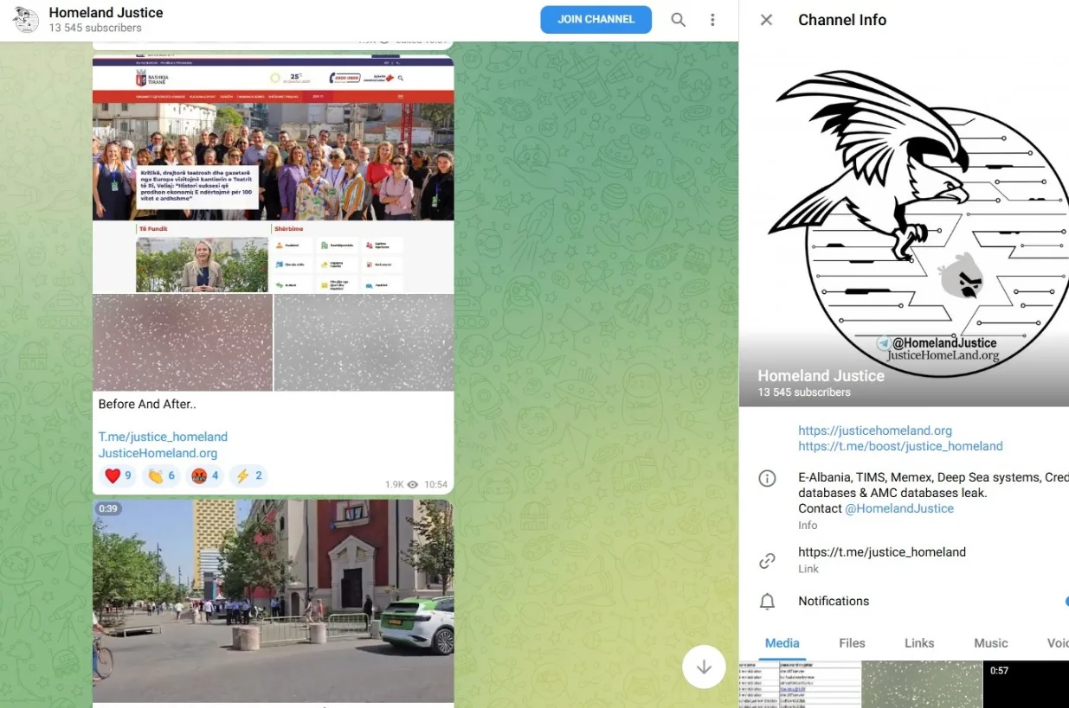Open search in the channel header
This screenshot has height=708, width=1069.
tap(679, 20)
